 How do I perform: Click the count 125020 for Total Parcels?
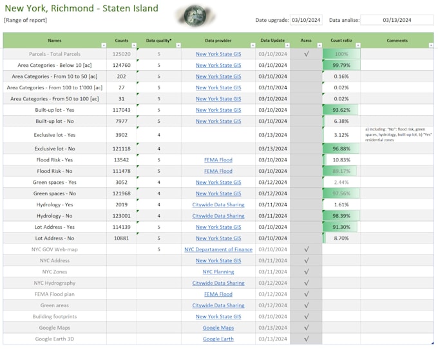pyautogui.click(x=122, y=54)
